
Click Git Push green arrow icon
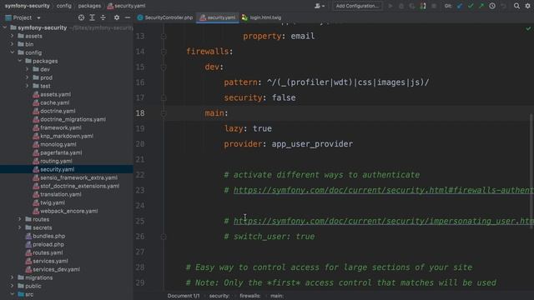pyautogui.click(x=481, y=6)
